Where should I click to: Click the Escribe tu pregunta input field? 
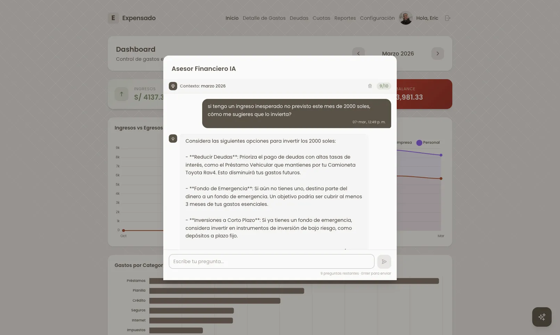coord(271,261)
